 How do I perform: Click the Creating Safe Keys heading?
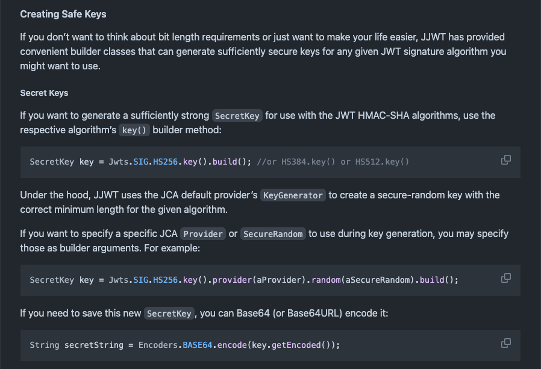pyautogui.click(x=63, y=14)
